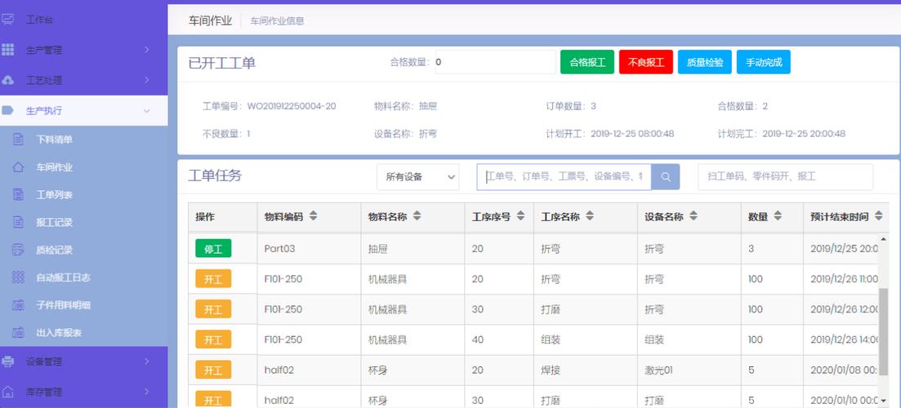
Task: Click 开工 for F101-250 工序序号 20 row
Action: [x=213, y=279]
